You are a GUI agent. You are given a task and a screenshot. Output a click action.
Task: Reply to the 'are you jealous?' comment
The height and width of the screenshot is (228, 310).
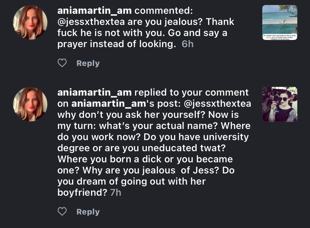click(88, 63)
